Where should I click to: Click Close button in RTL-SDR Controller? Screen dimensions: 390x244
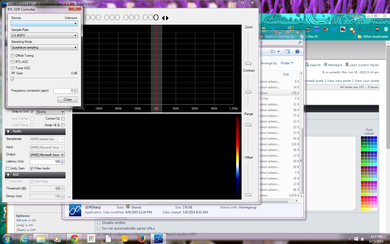click(x=67, y=99)
